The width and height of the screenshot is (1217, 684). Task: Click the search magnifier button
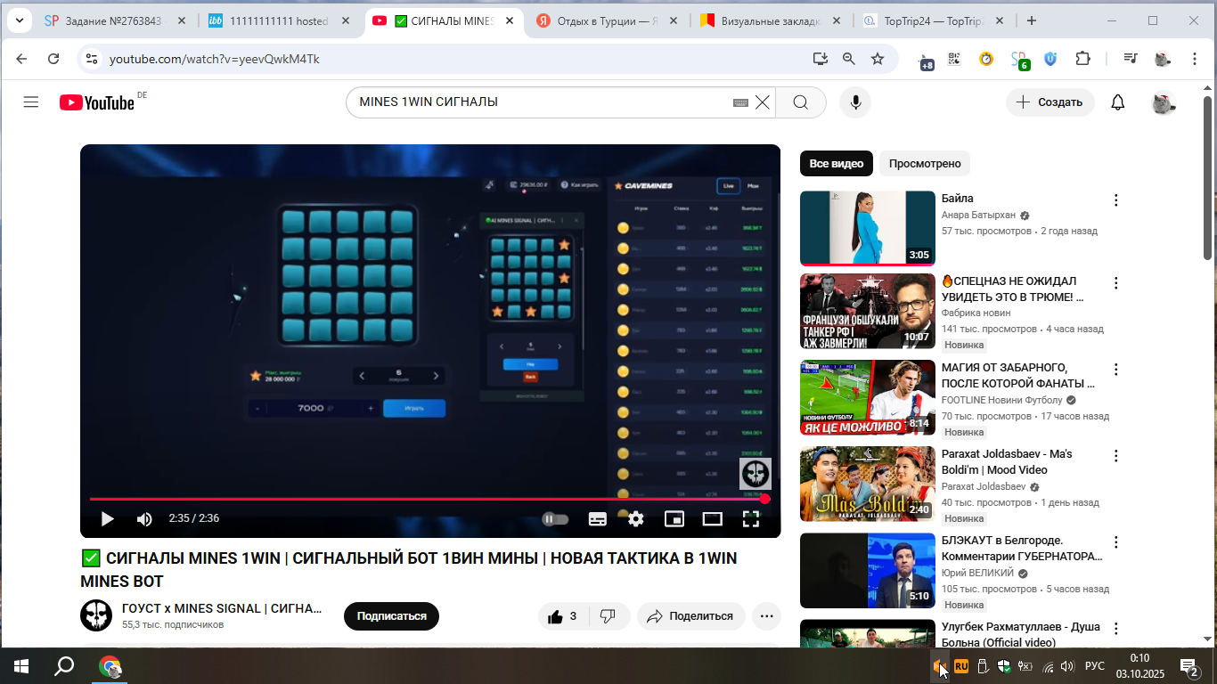point(800,102)
